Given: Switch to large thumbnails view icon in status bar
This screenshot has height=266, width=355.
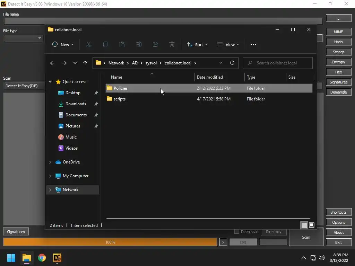Looking at the screenshot, I should click(x=312, y=225).
